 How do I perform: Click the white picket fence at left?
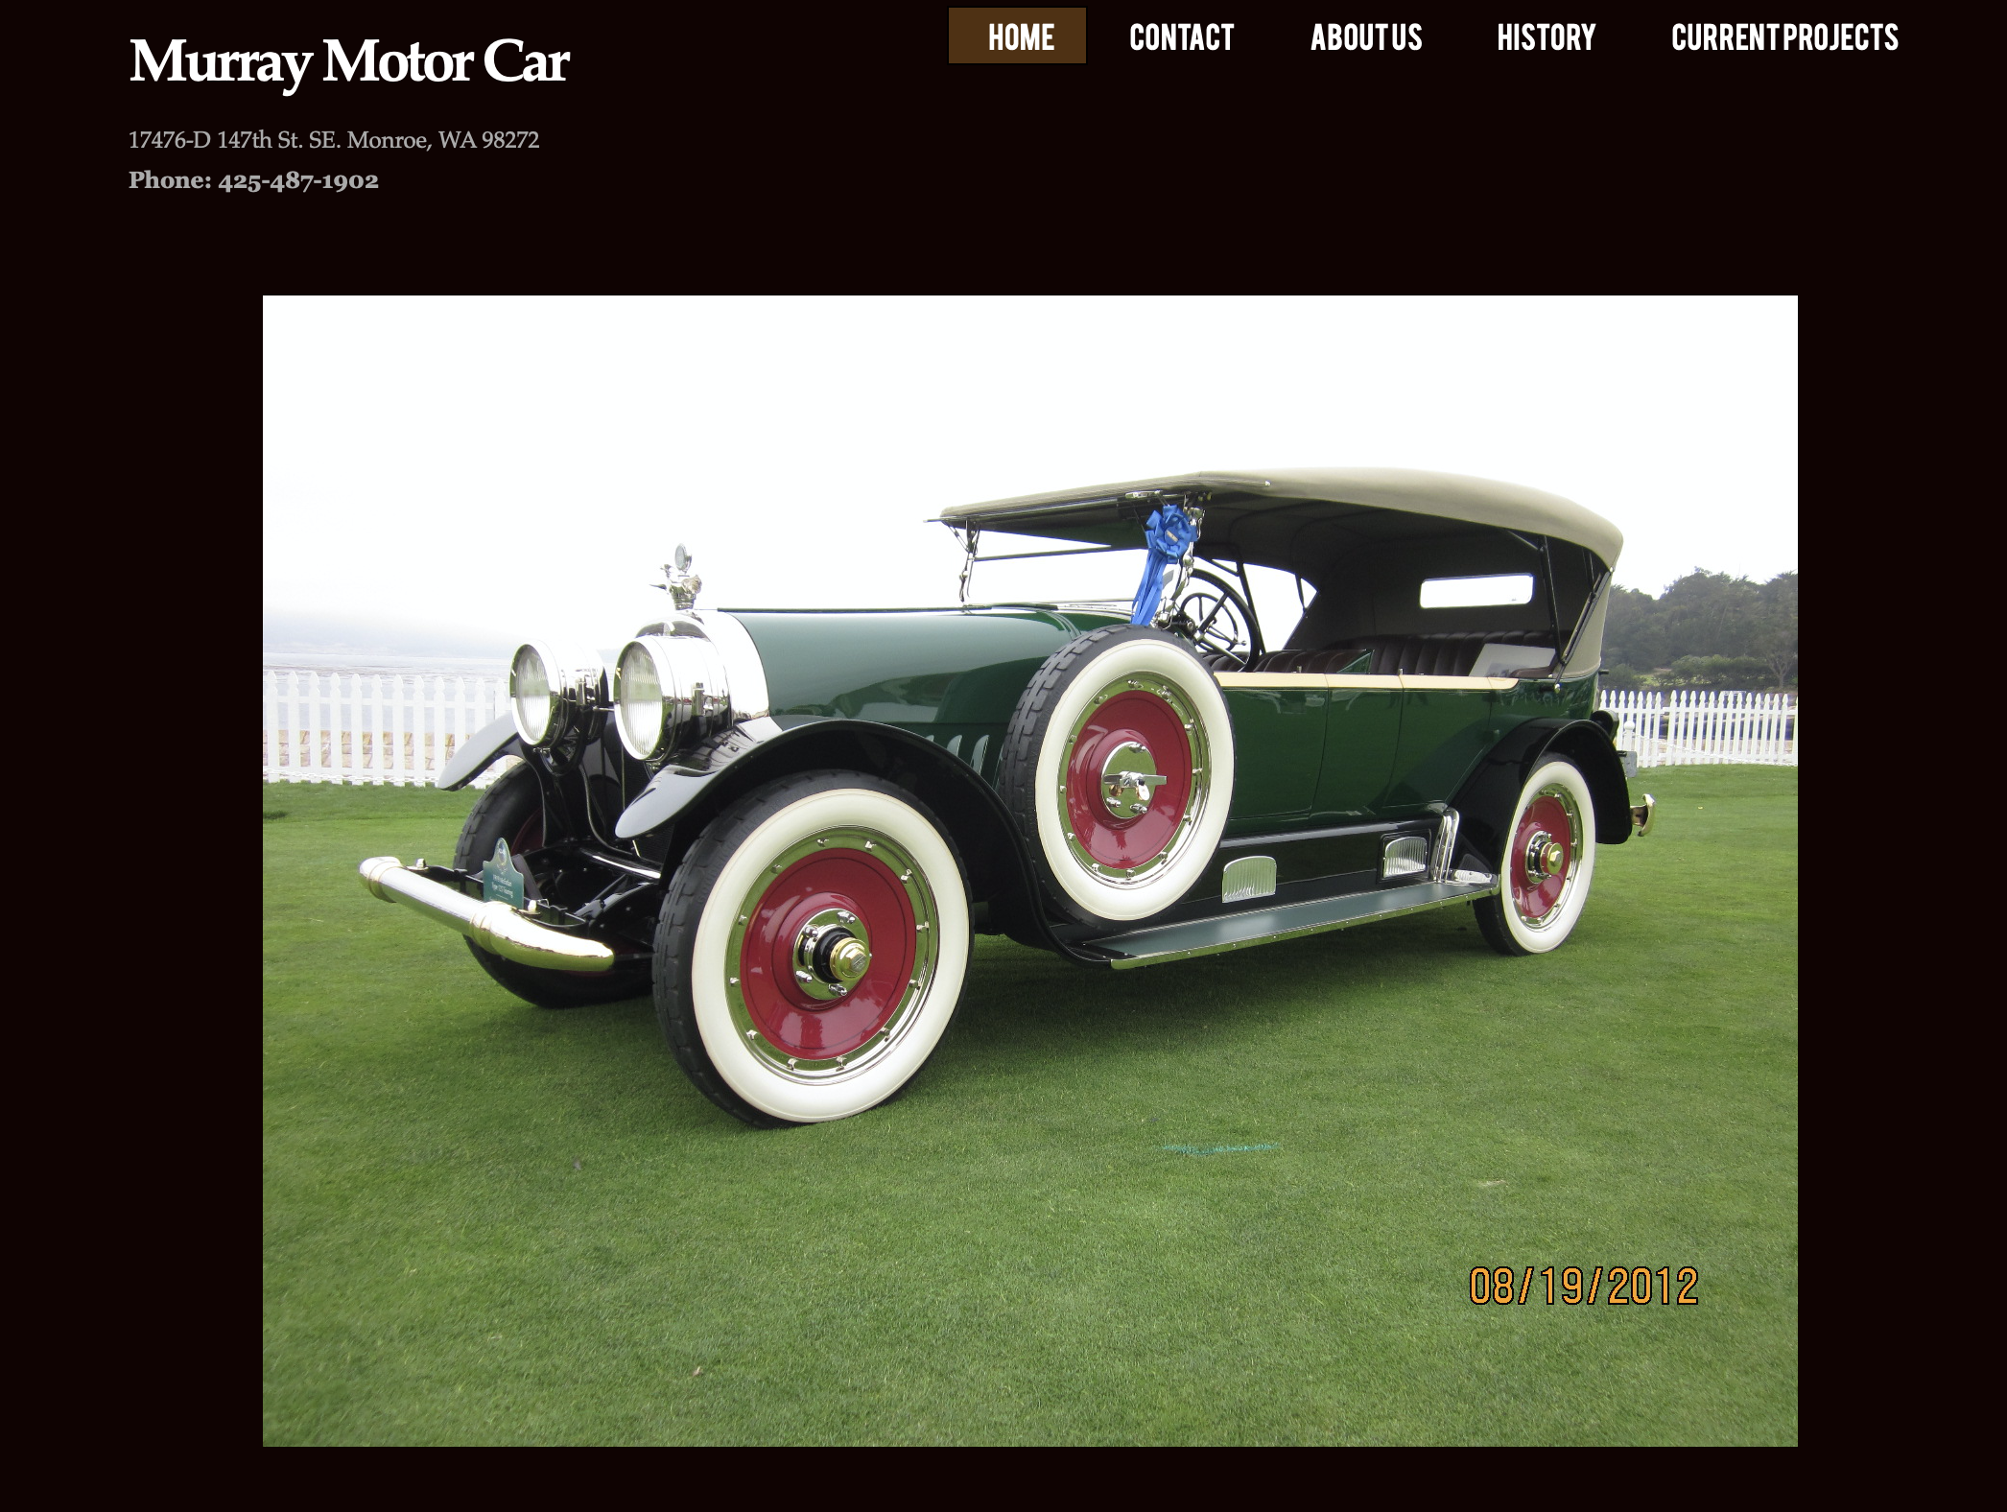point(386,727)
